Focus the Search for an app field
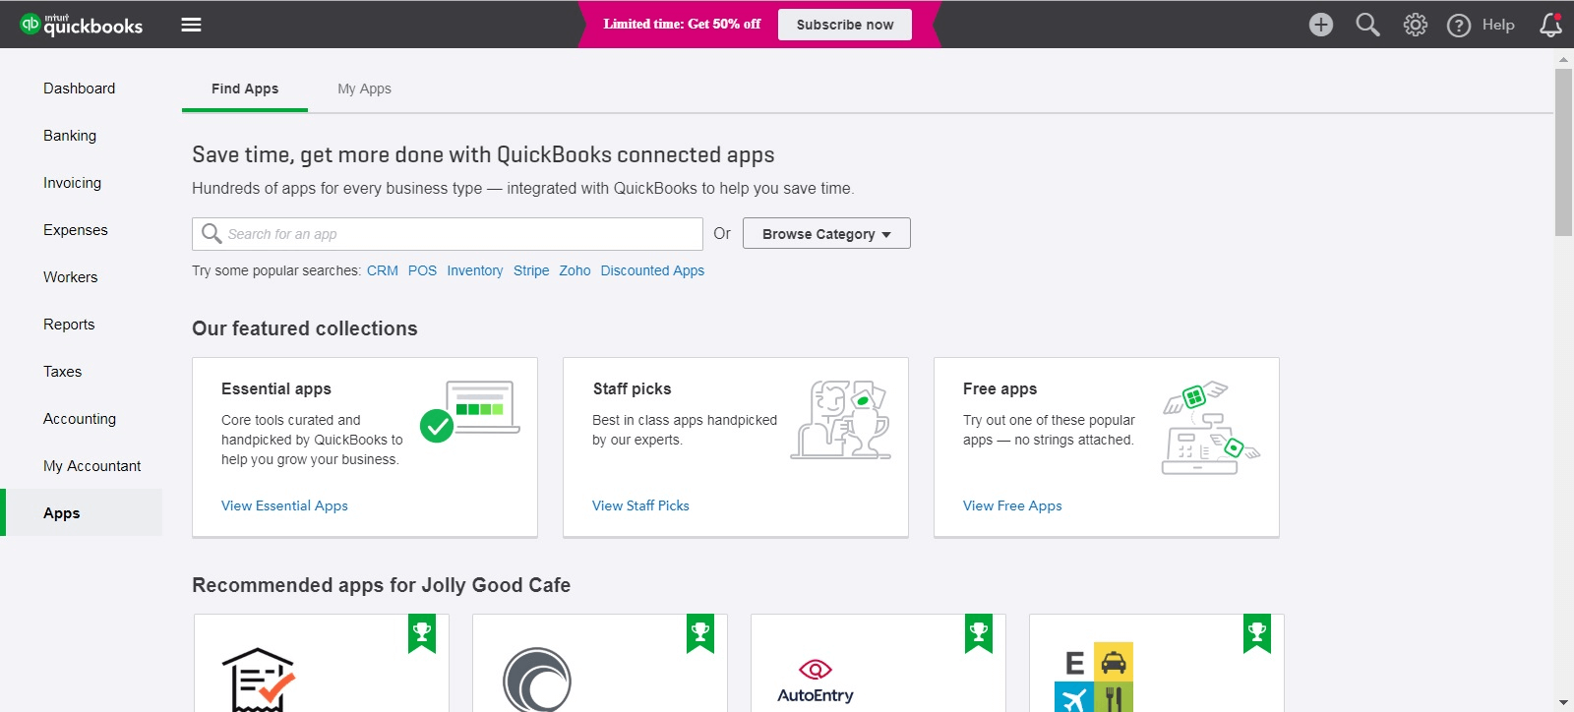The width and height of the screenshot is (1574, 712). [448, 234]
